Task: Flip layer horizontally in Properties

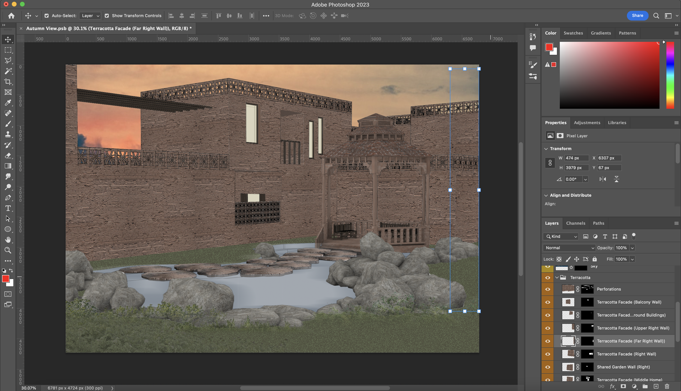Action: [603, 179]
